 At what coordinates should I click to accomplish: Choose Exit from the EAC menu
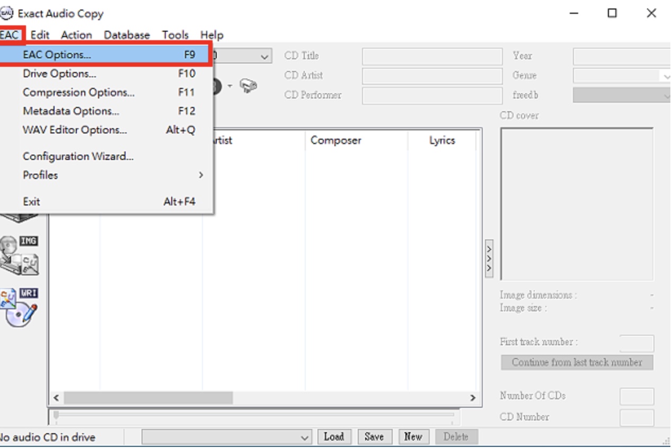pyautogui.click(x=106, y=201)
